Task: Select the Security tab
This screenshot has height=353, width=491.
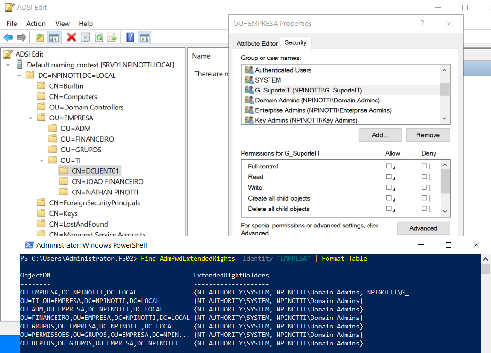Action: click(295, 42)
